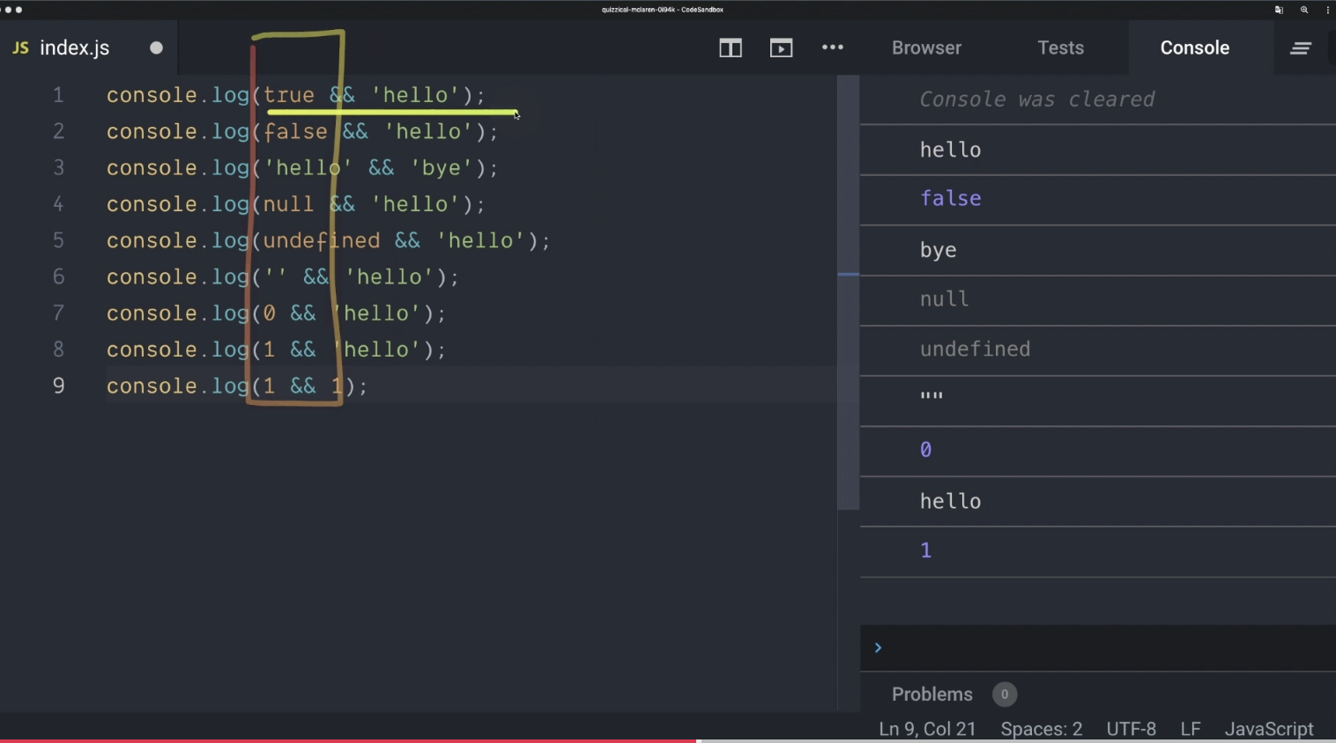Click the zoom icon in top-right title bar
1336x743 pixels.
coord(1304,10)
